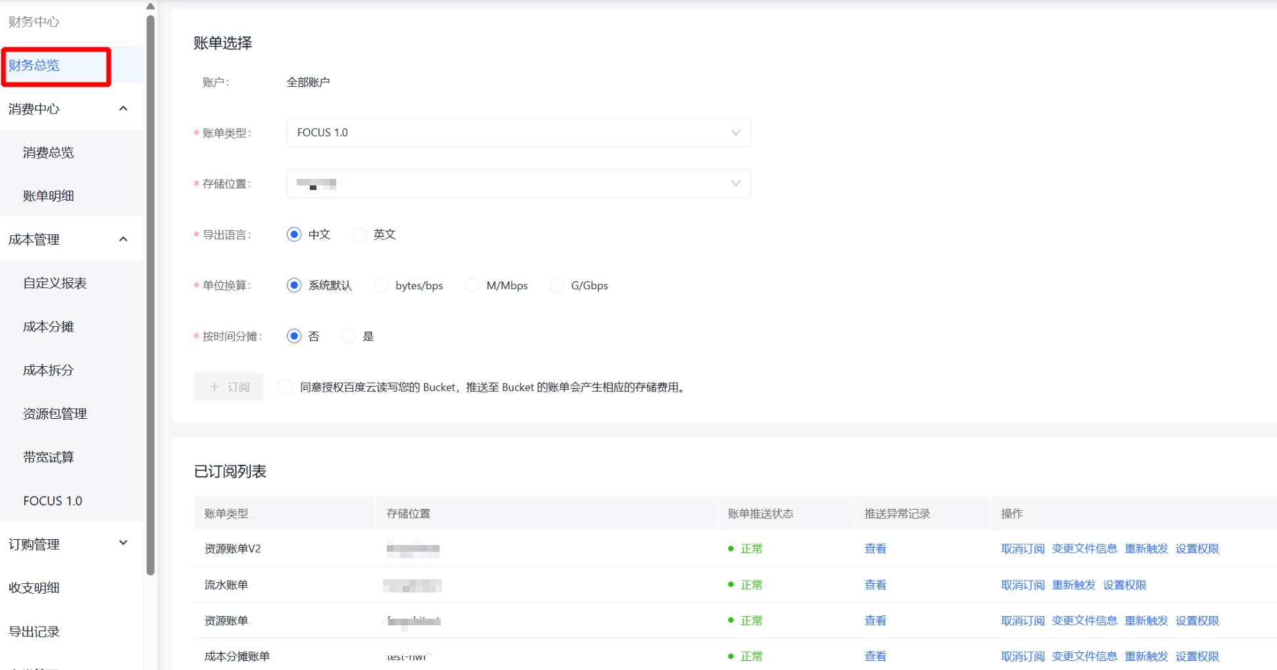View push errors for 成本分摊账单

(x=875, y=656)
